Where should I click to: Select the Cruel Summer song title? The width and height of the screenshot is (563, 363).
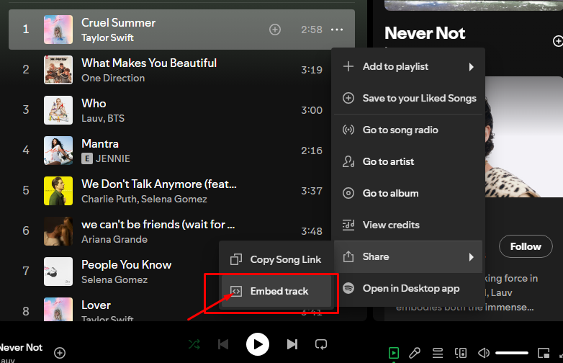(119, 22)
